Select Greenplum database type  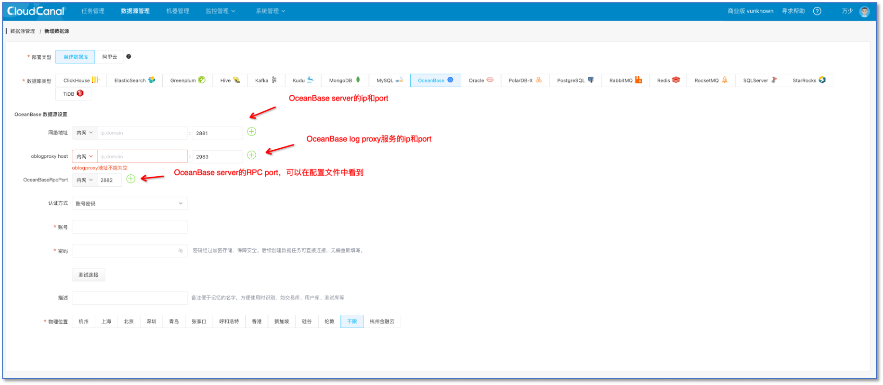tap(188, 80)
